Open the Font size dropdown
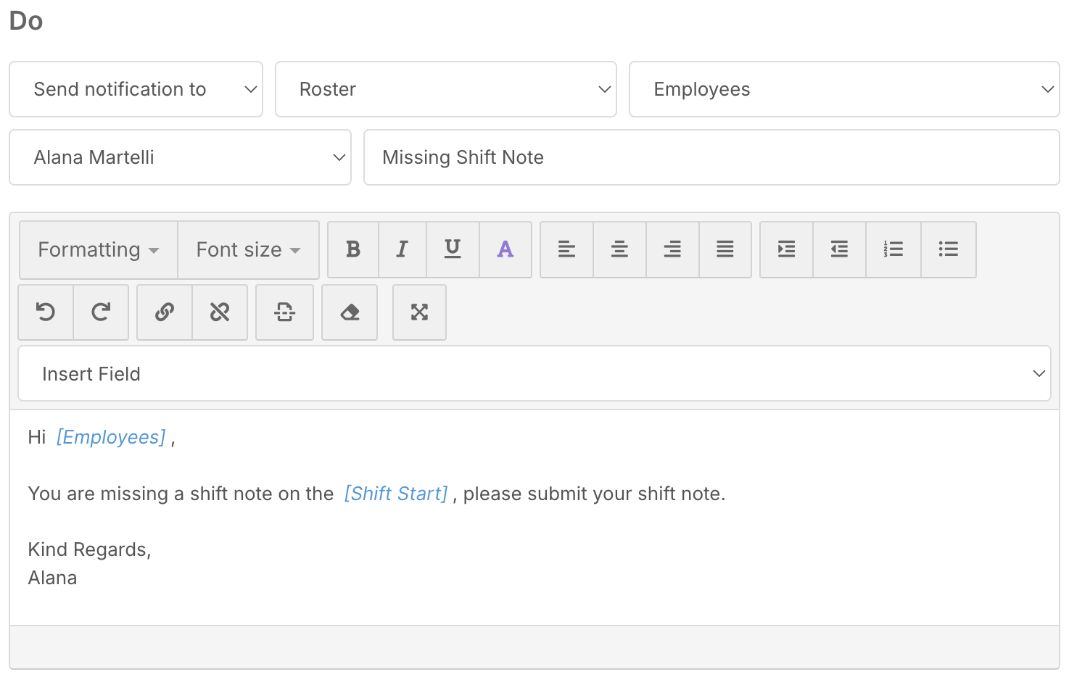 [x=248, y=250]
